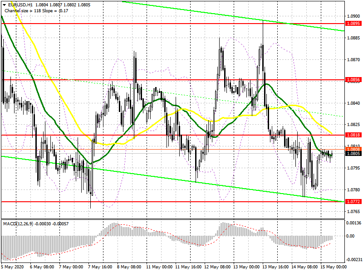Click the 1.0795 price axis value
The width and height of the screenshot is (363, 272).
click(354, 168)
